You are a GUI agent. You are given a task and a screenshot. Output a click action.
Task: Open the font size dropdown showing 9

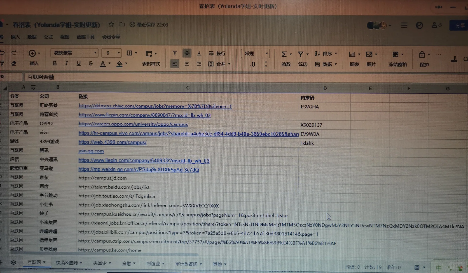(x=112, y=53)
